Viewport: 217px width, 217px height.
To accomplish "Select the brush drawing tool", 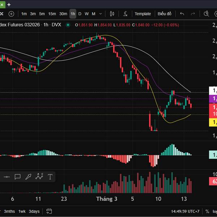I will click(28, 177).
